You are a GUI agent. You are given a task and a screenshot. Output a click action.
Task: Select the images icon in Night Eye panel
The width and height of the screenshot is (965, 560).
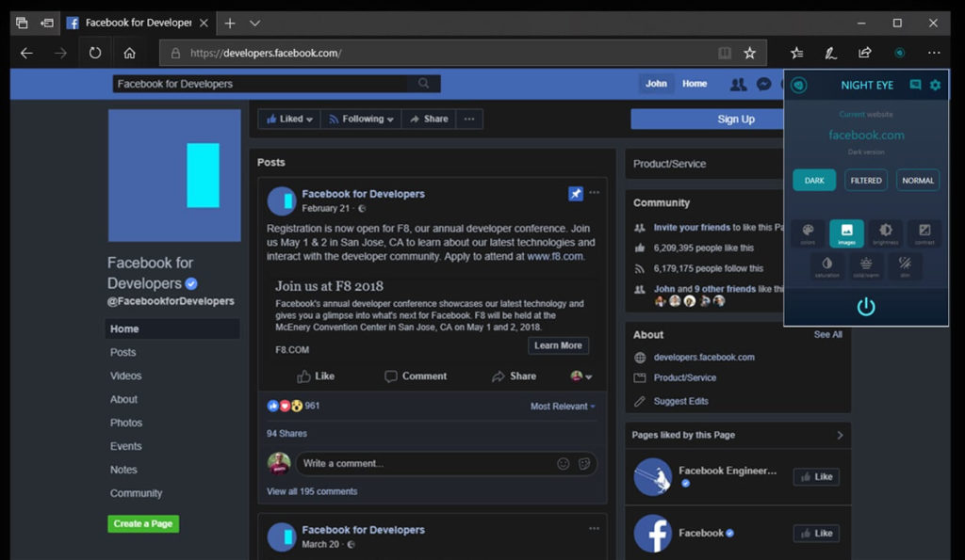click(x=845, y=232)
